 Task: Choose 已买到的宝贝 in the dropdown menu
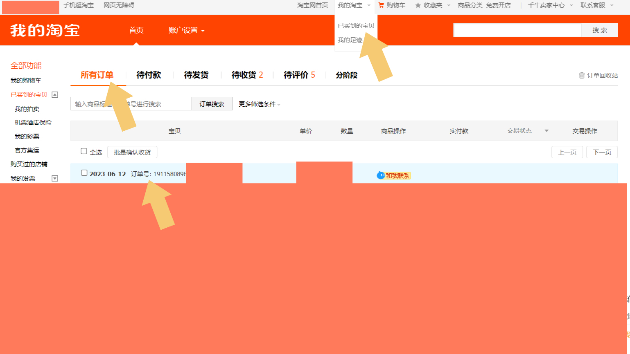[356, 25]
